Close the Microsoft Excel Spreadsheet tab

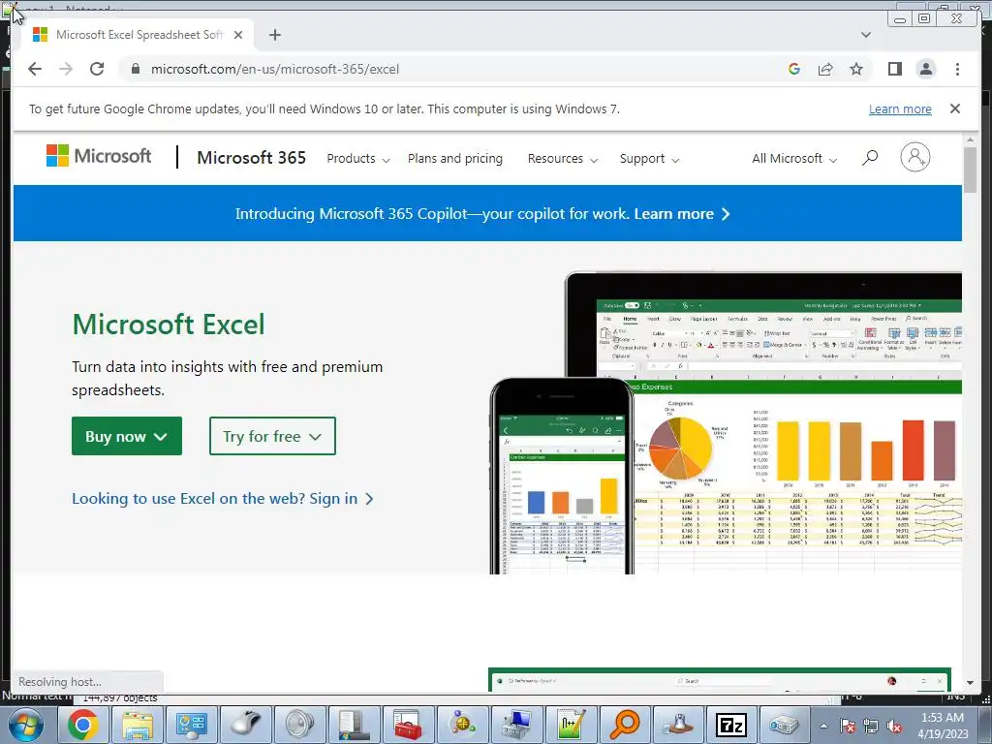[x=238, y=35]
